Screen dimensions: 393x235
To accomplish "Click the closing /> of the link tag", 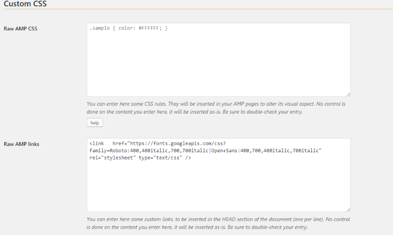I will click(188, 158).
